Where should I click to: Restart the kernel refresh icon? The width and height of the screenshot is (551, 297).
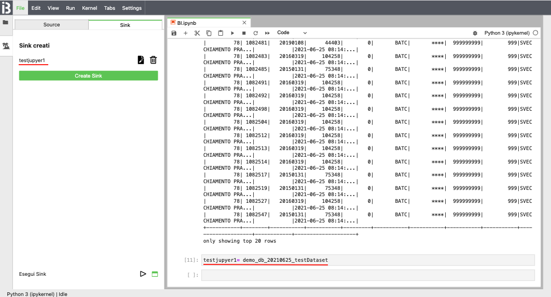click(x=255, y=33)
